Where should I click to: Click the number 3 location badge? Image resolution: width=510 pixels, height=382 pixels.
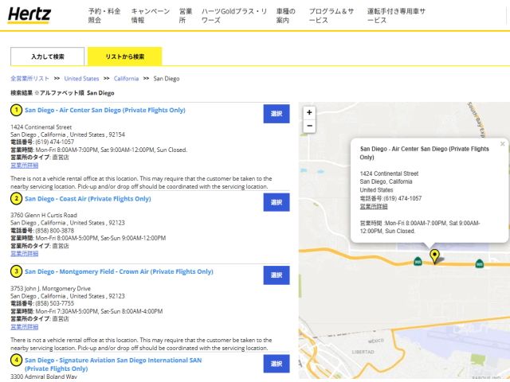(x=16, y=271)
